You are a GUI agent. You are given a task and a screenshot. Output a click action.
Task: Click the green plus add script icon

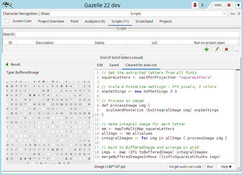click(207, 49)
